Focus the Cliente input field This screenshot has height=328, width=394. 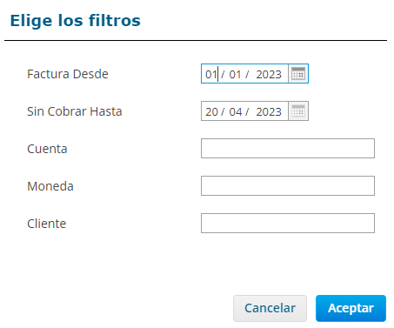tap(288, 224)
